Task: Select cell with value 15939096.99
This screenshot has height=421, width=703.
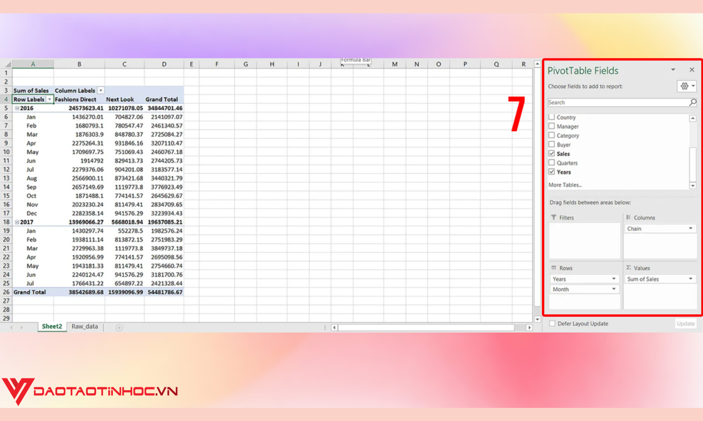Action: (x=125, y=292)
